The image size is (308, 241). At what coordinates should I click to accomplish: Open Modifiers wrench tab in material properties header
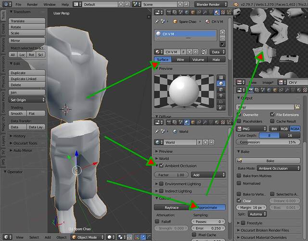[x=205, y=13]
